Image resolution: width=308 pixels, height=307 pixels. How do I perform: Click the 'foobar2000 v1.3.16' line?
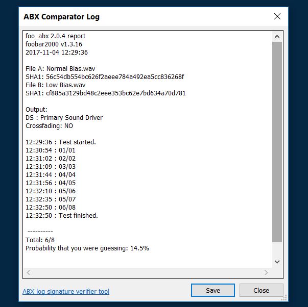54,44
